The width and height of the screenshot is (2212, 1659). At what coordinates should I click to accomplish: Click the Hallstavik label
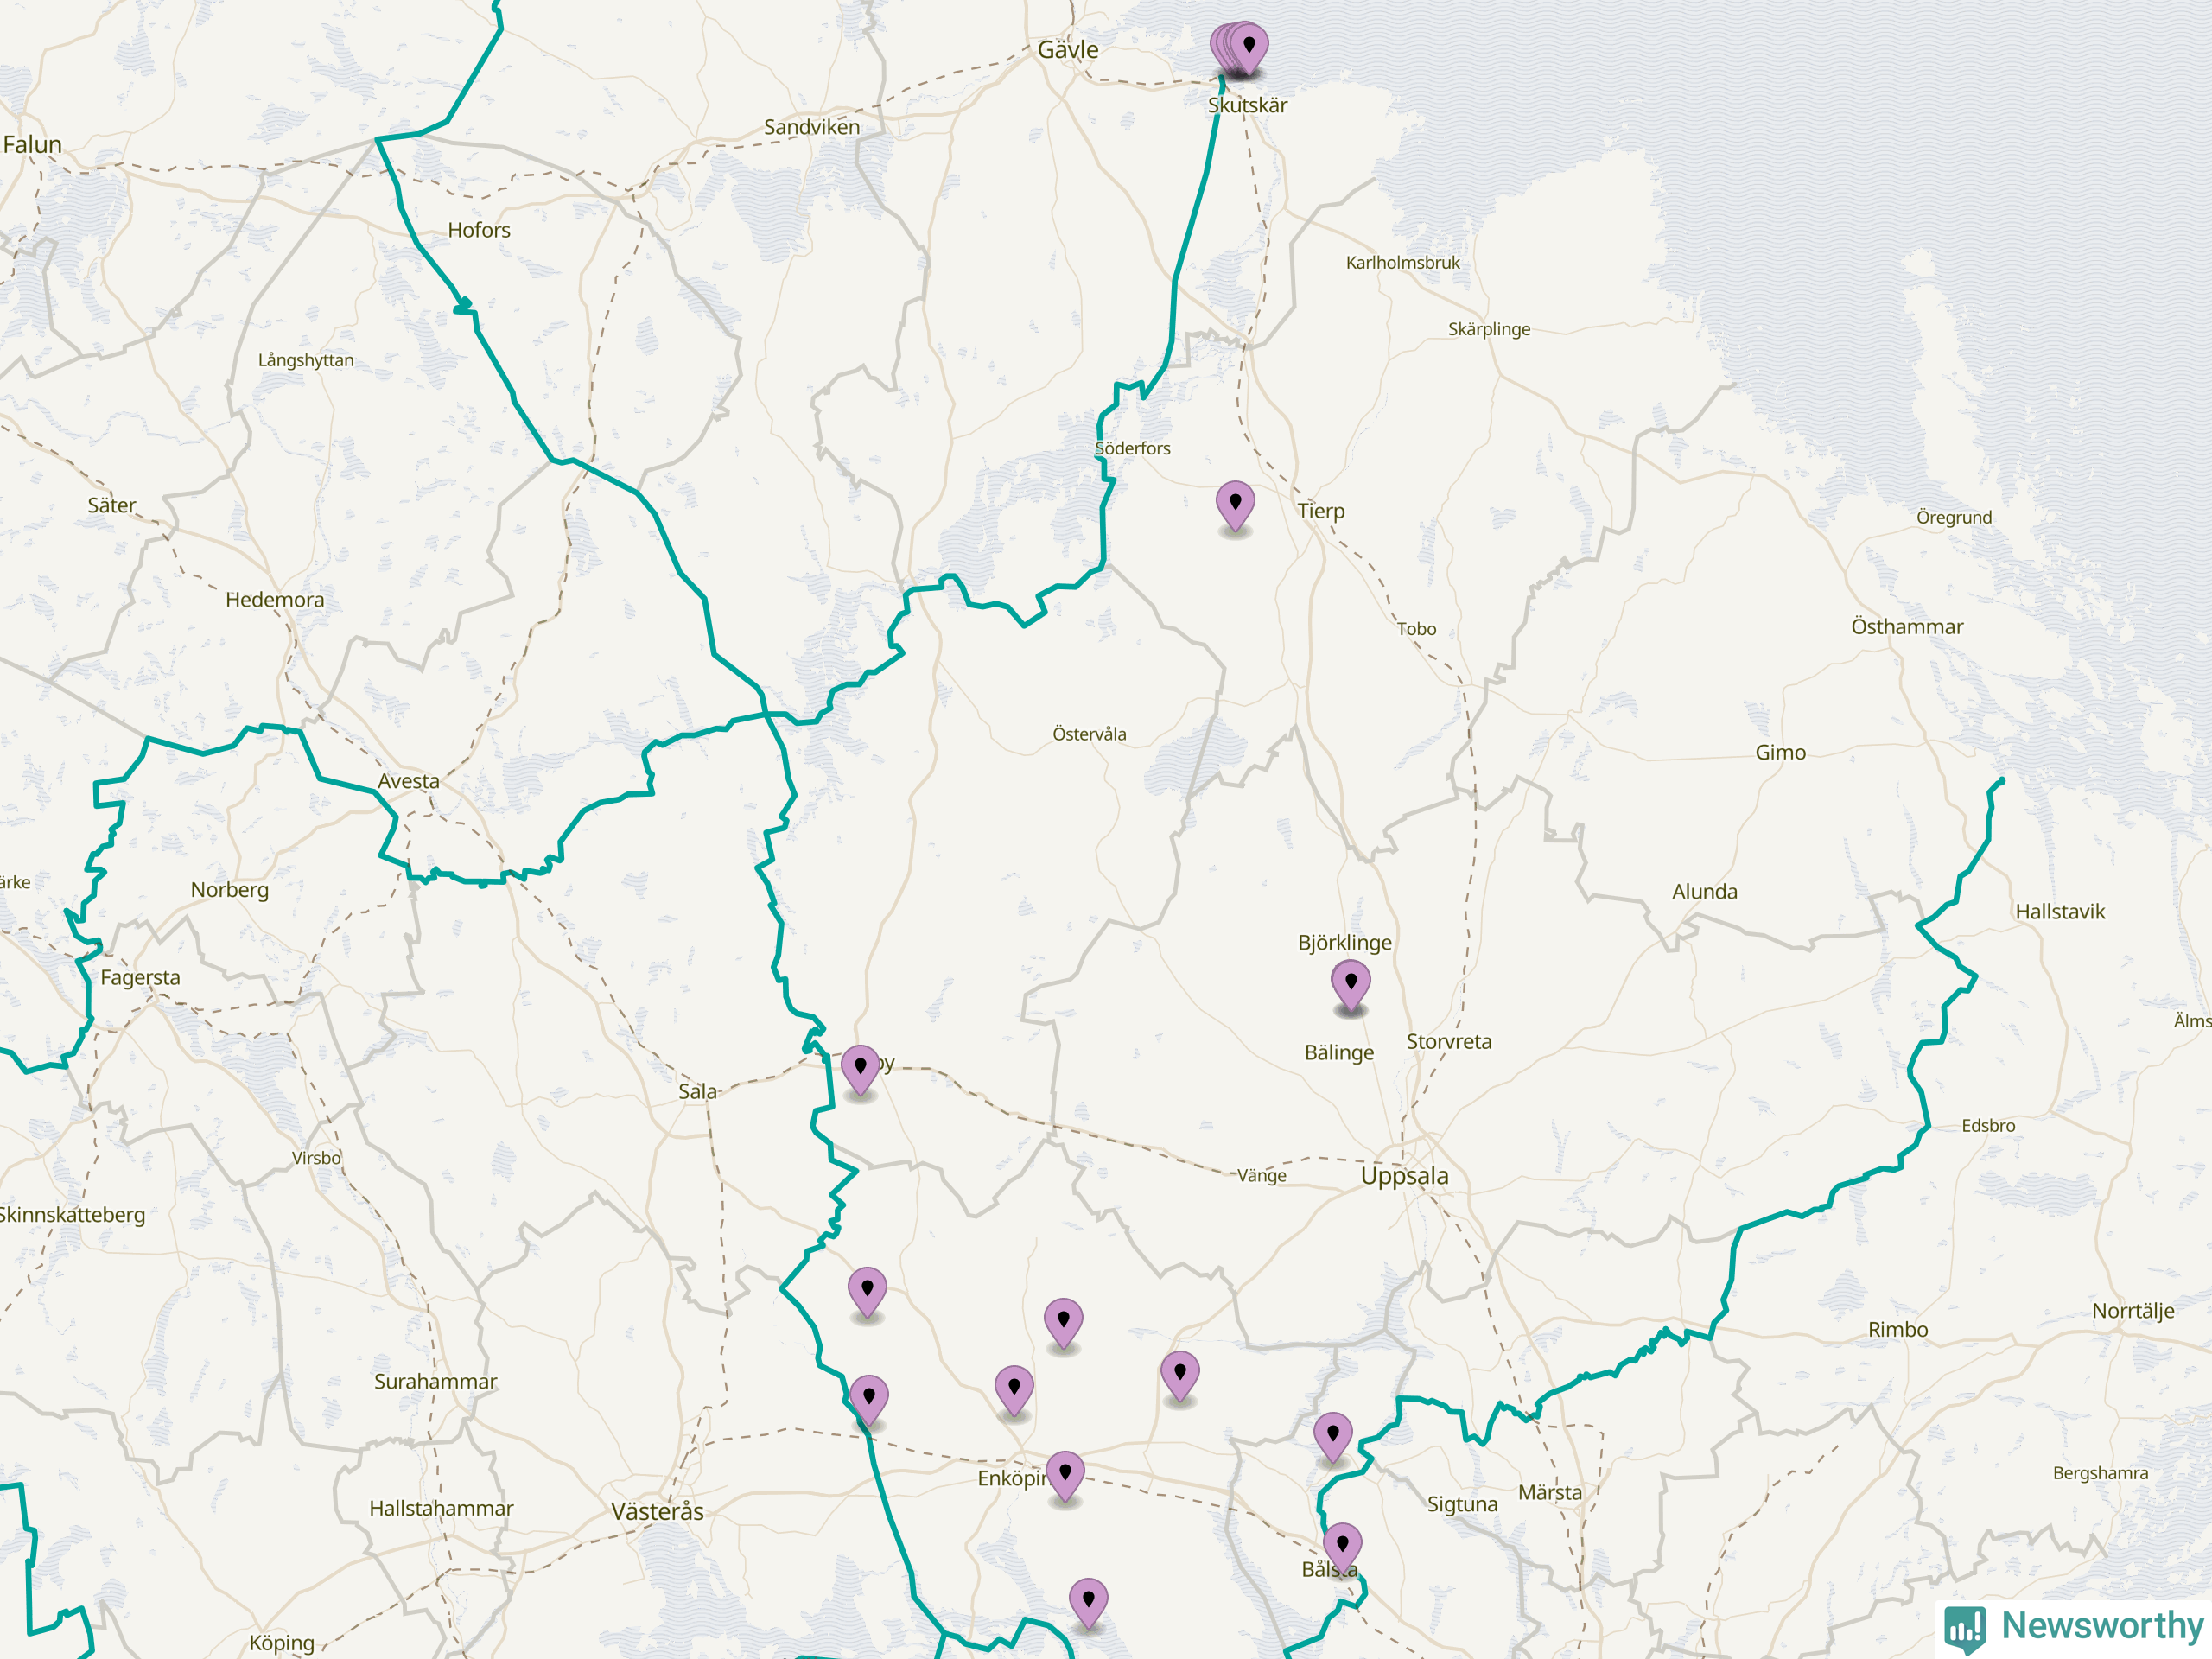click(2060, 912)
